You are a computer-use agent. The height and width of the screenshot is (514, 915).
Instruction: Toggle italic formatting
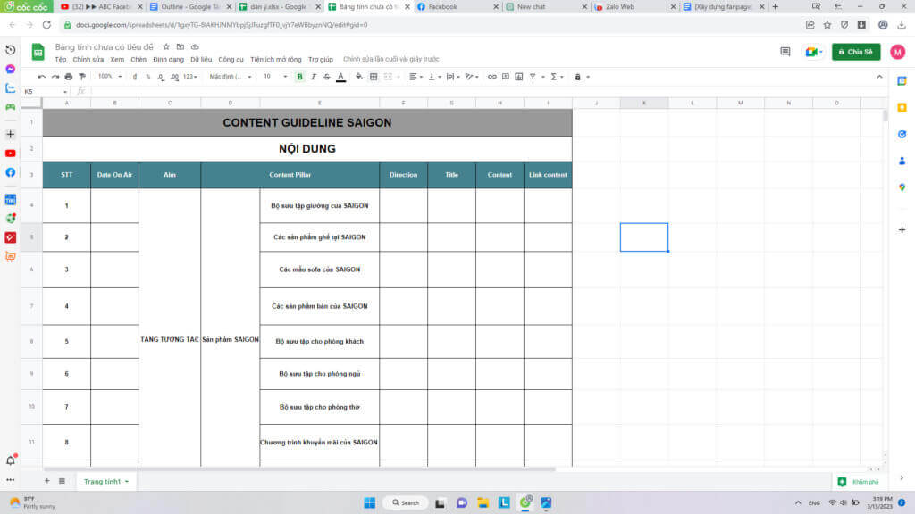click(x=314, y=77)
